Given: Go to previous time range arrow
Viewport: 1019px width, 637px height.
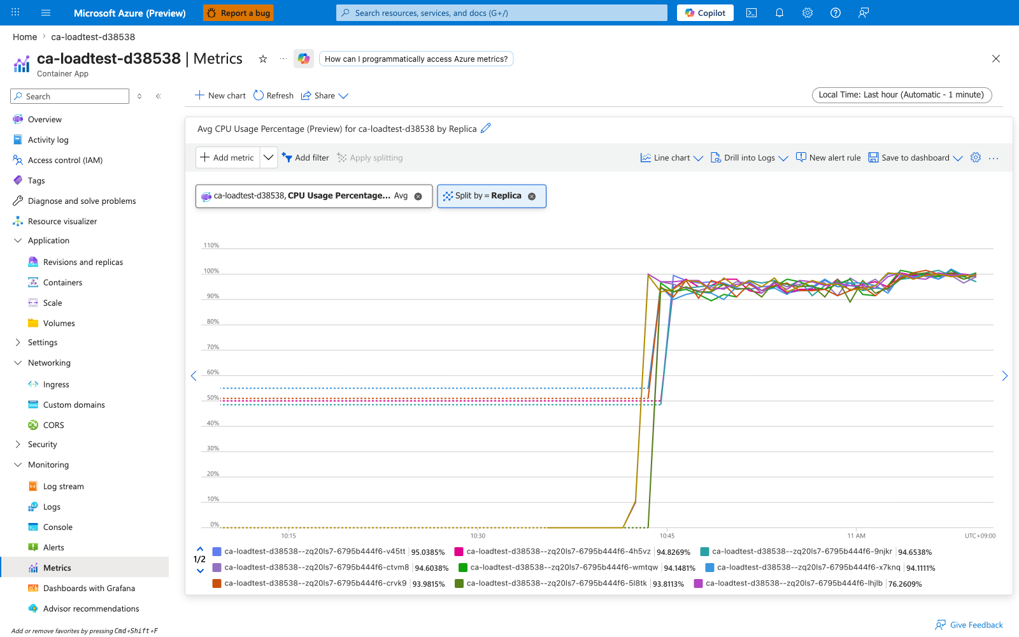Looking at the screenshot, I should (x=194, y=376).
